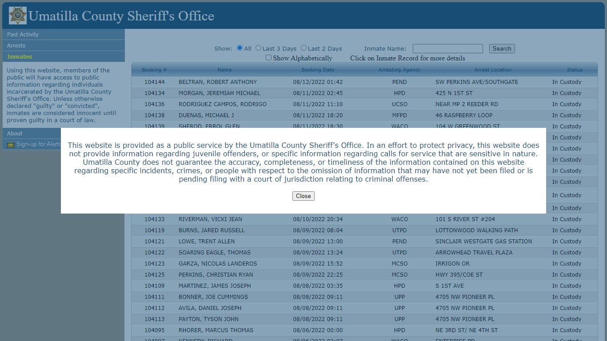This screenshot has width=607, height=341.
Task: Sort by the Name column header
Action: coord(224,70)
